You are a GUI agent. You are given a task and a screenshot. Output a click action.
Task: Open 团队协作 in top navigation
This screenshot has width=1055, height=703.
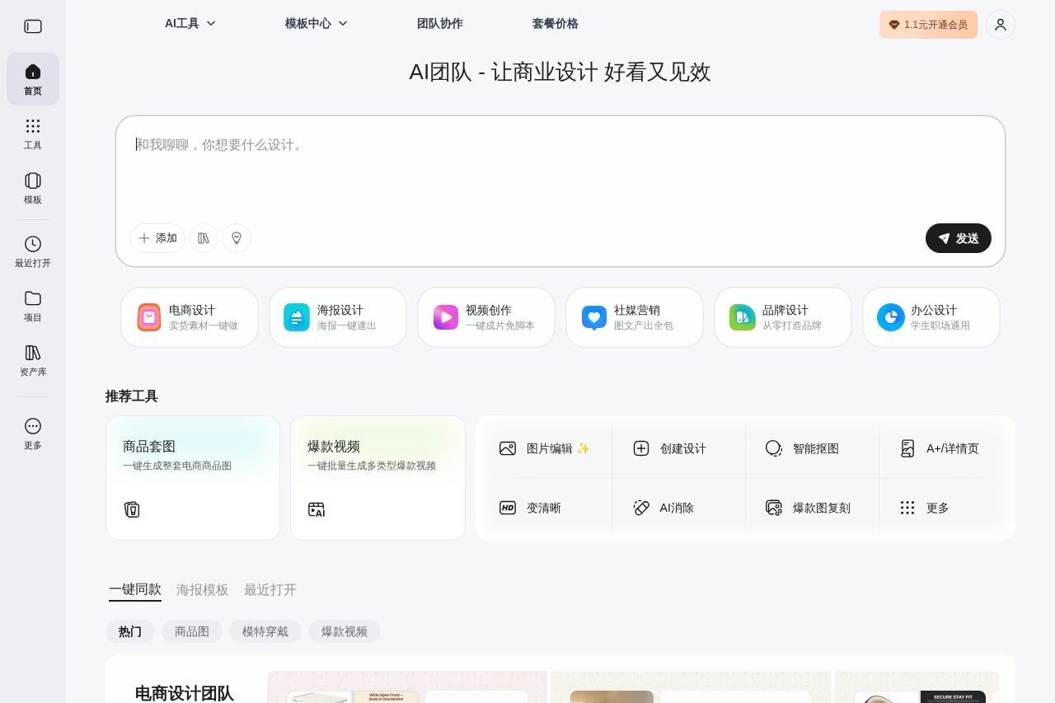[440, 23]
